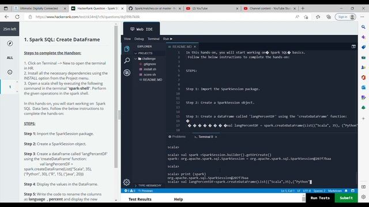
Task: Click the Edge sidebar search icon
Action: click(x=363, y=27)
